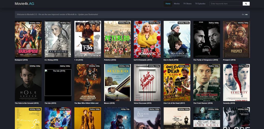The image size is (264, 129).
Task: Go to TV Shows section
Action: coord(187,4)
